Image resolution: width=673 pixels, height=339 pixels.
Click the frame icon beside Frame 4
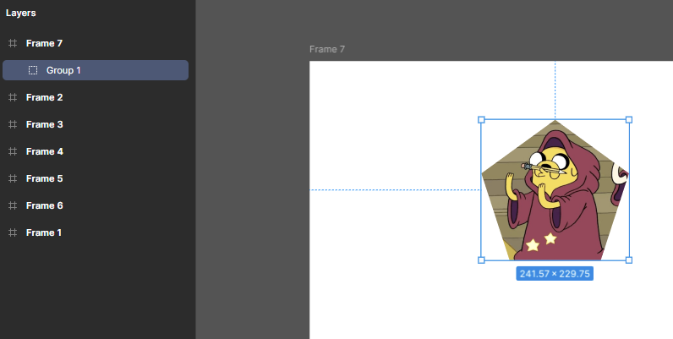point(13,151)
